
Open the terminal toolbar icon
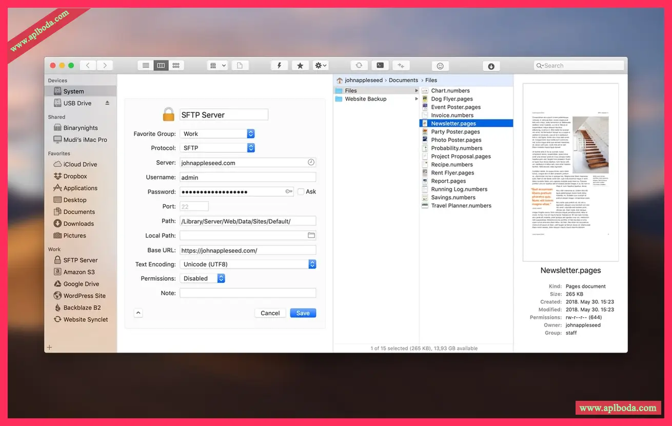tap(380, 65)
